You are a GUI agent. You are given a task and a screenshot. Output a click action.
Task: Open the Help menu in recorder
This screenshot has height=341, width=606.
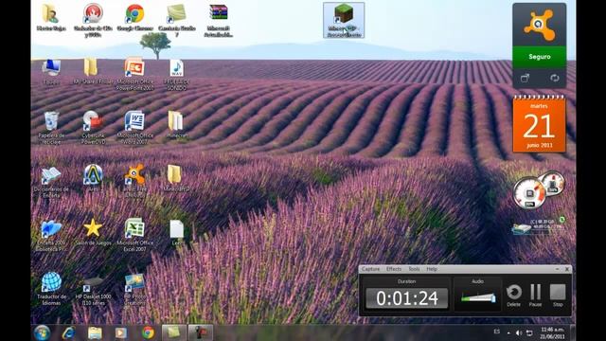click(432, 269)
